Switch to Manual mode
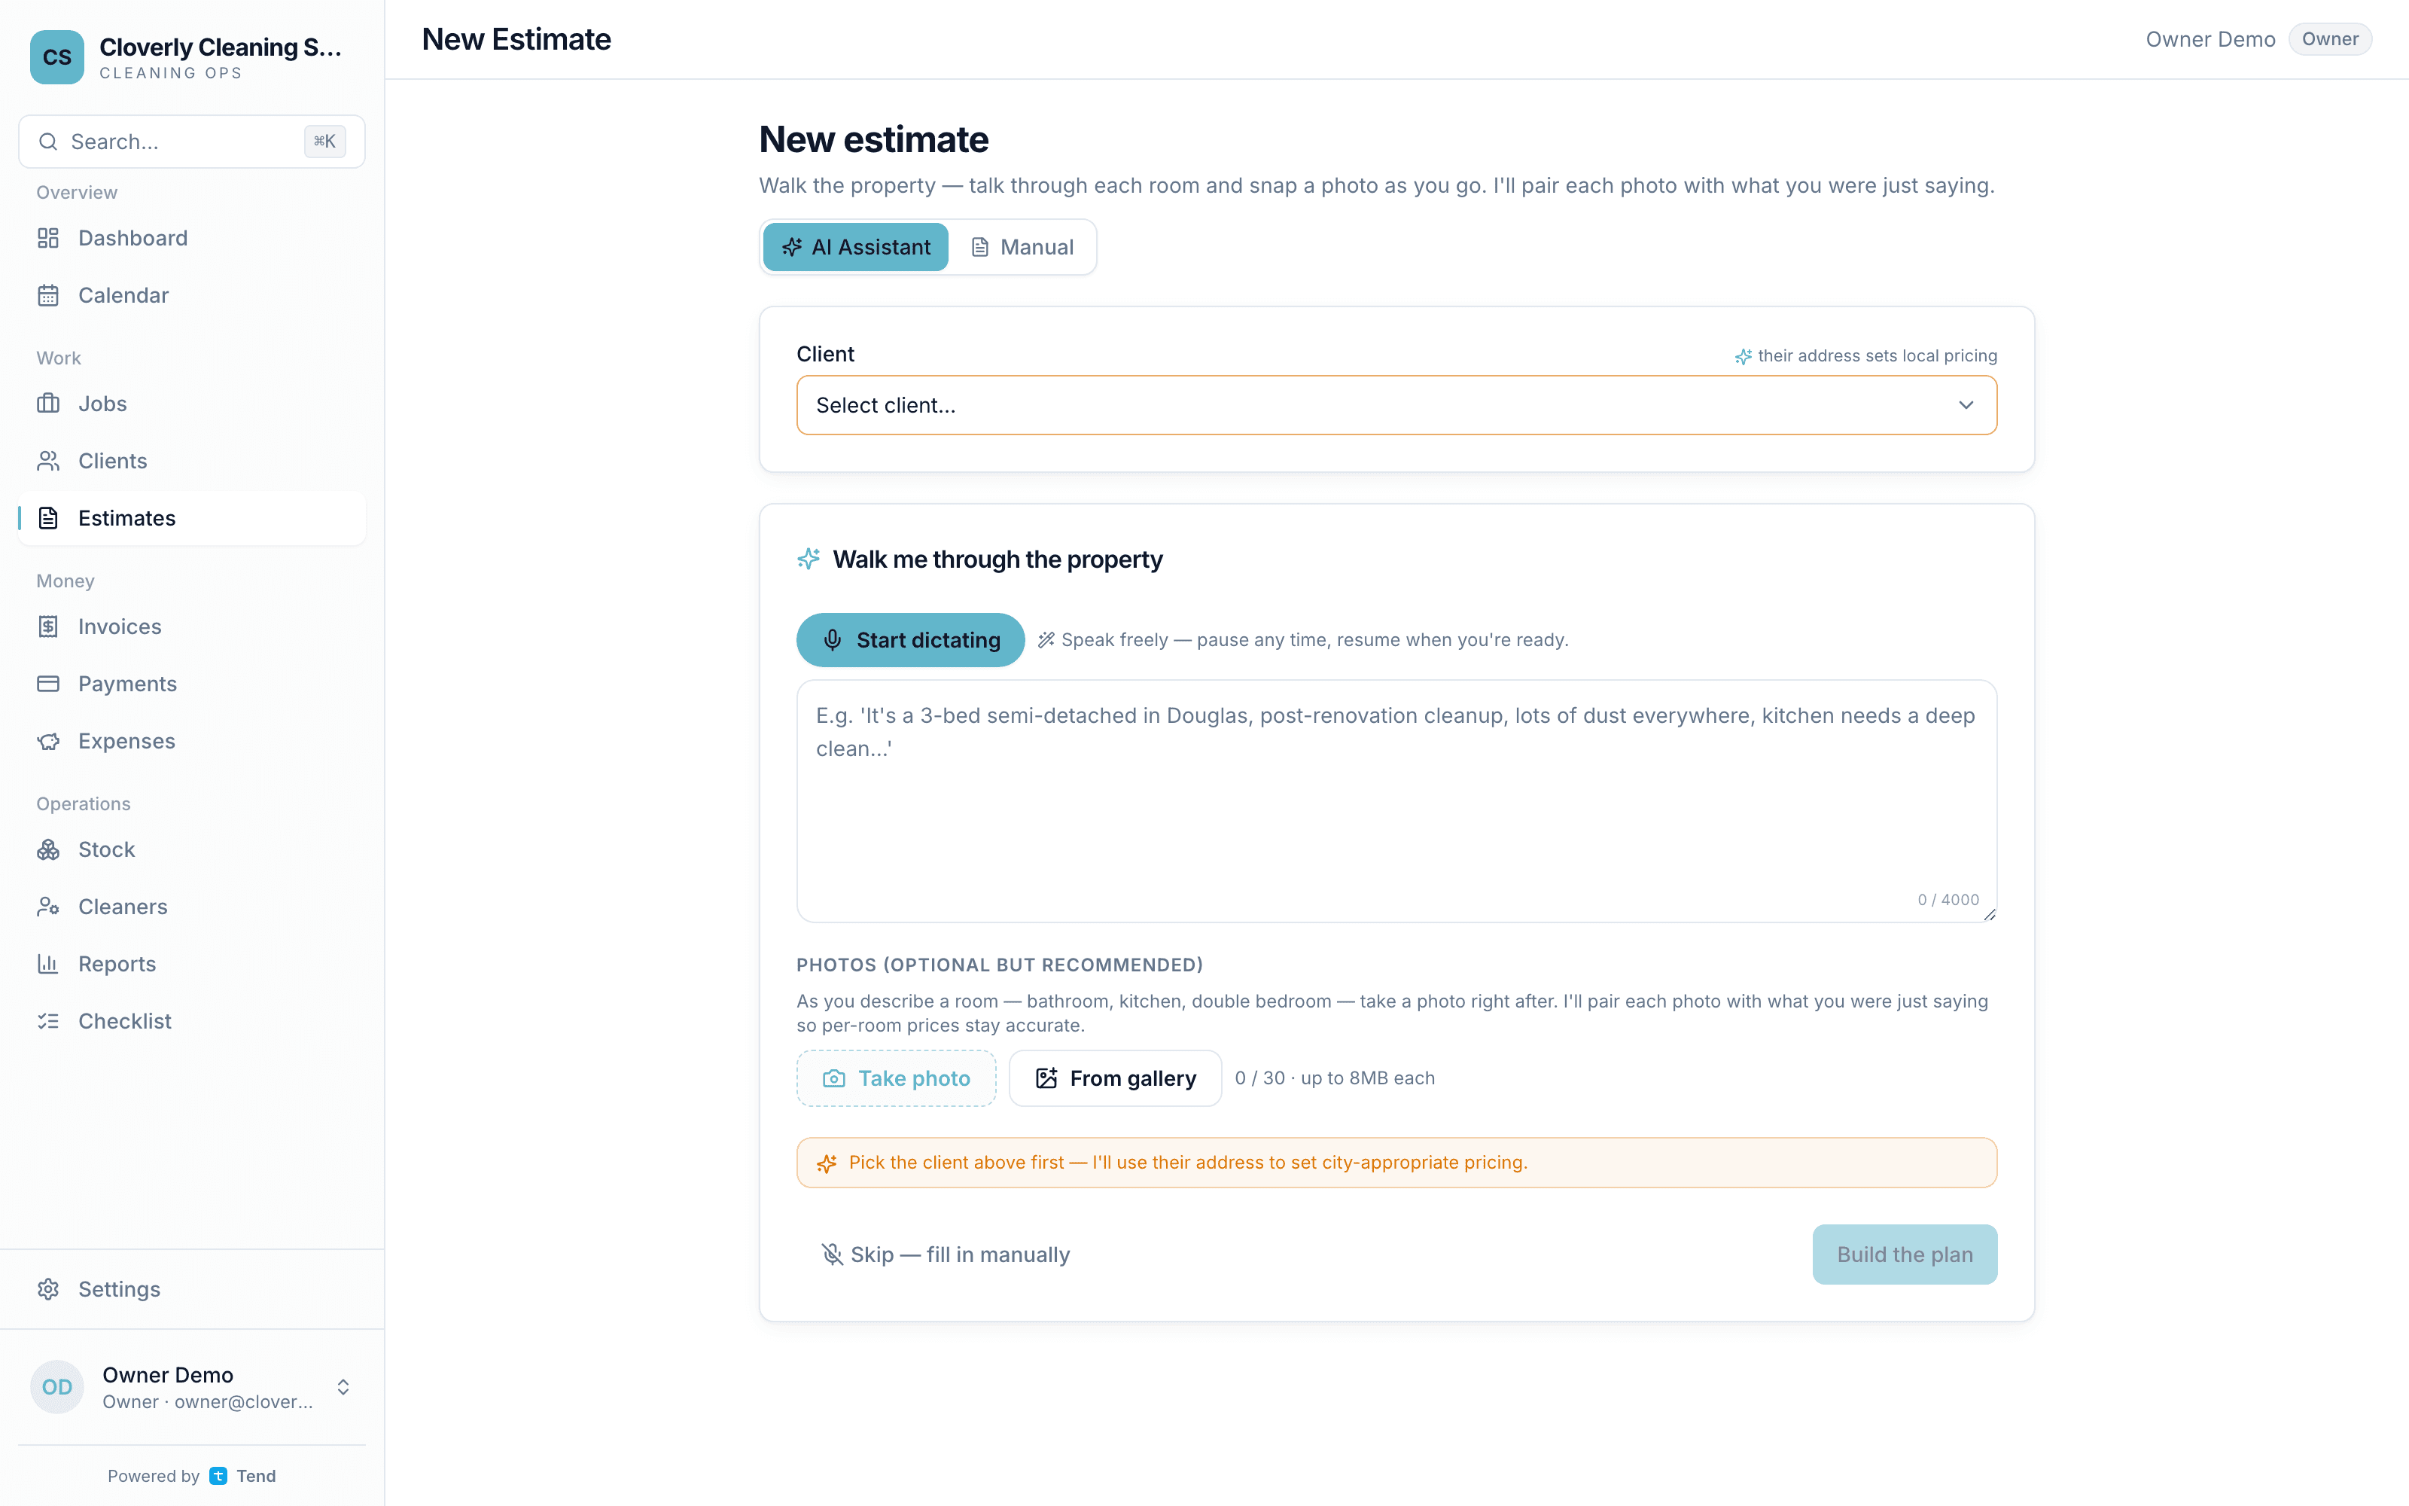 coord(1022,247)
